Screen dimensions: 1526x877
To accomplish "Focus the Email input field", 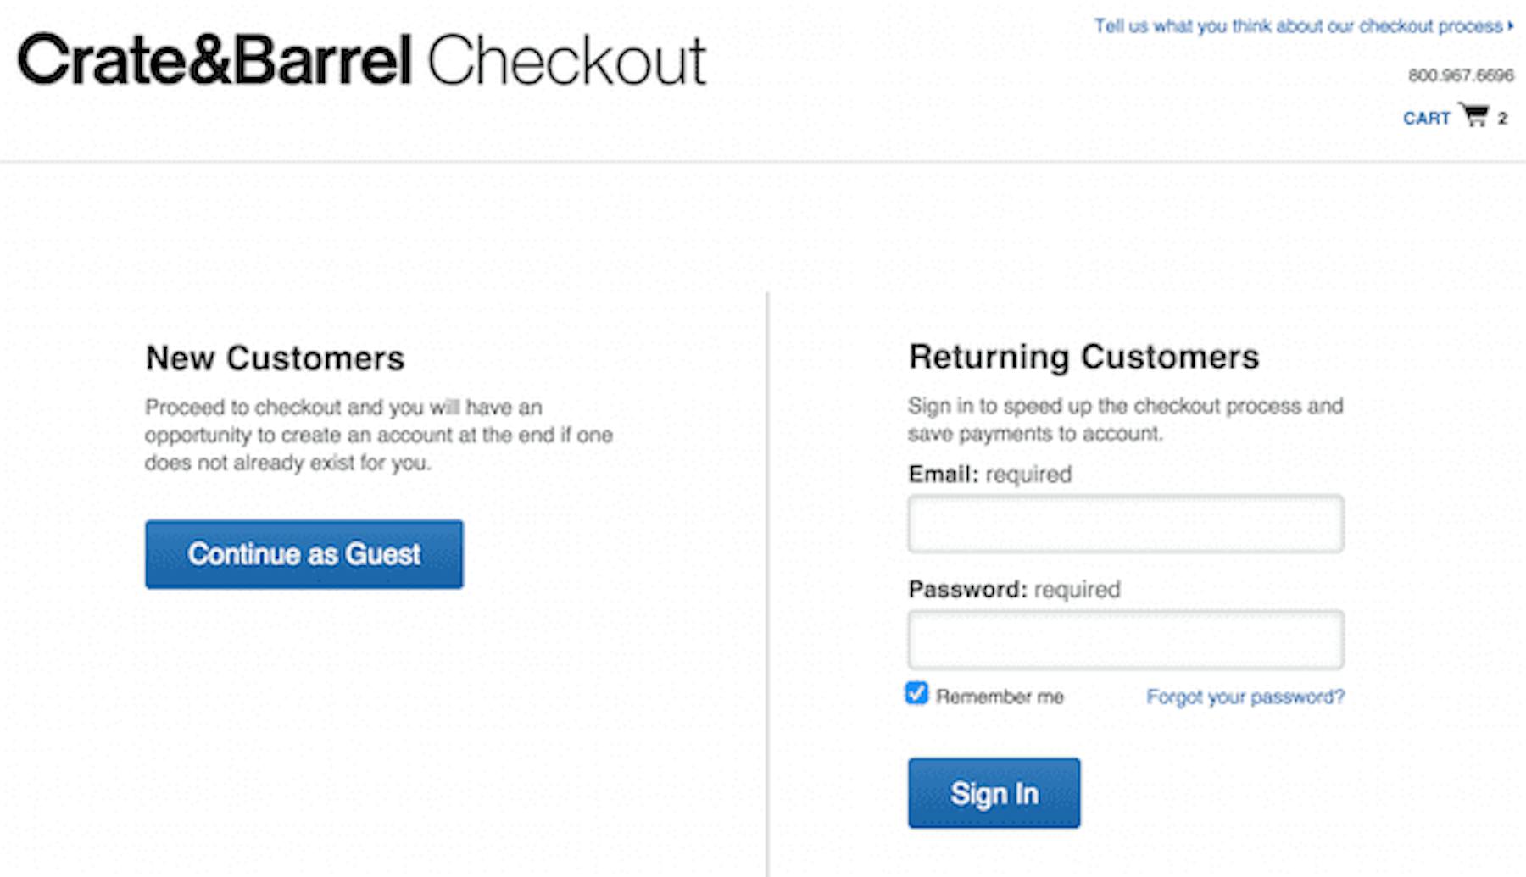I will 1126,524.
